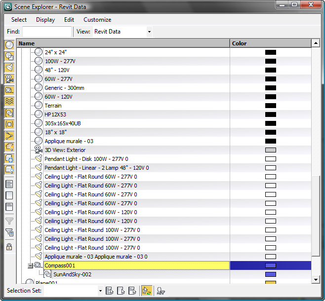Click the padlock lock icon
The width and height of the screenshot is (325, 301).
9,247
